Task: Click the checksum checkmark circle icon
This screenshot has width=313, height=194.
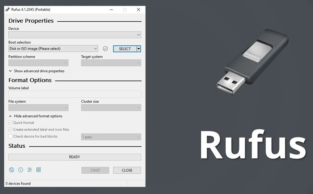Action: pyautogui.click(x=105, y=49)
